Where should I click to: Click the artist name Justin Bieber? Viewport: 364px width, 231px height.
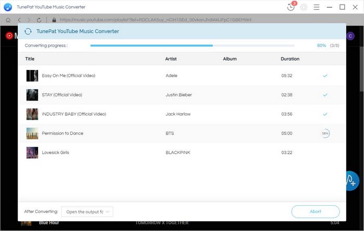click(x=179, y=95)
